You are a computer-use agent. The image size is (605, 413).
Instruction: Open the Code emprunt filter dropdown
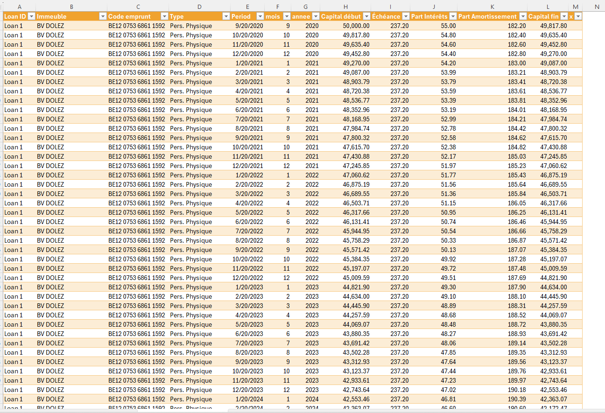(x=164, y=16)
